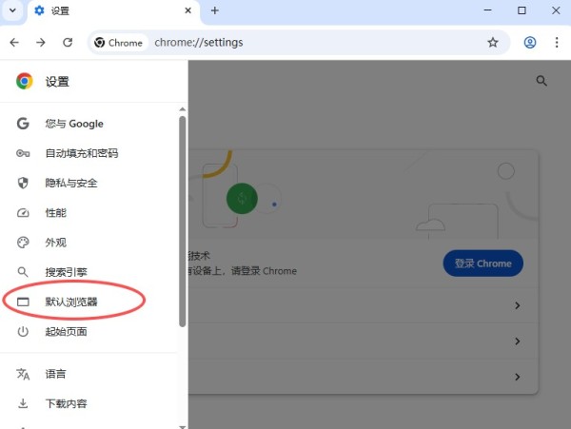Expand the third chevron row in card

pyautogui.click(x=518, y=377)
